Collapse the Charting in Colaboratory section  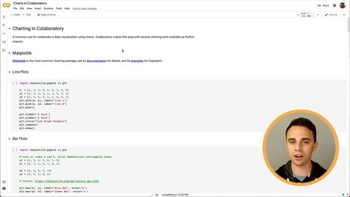[x=9, y=29]
